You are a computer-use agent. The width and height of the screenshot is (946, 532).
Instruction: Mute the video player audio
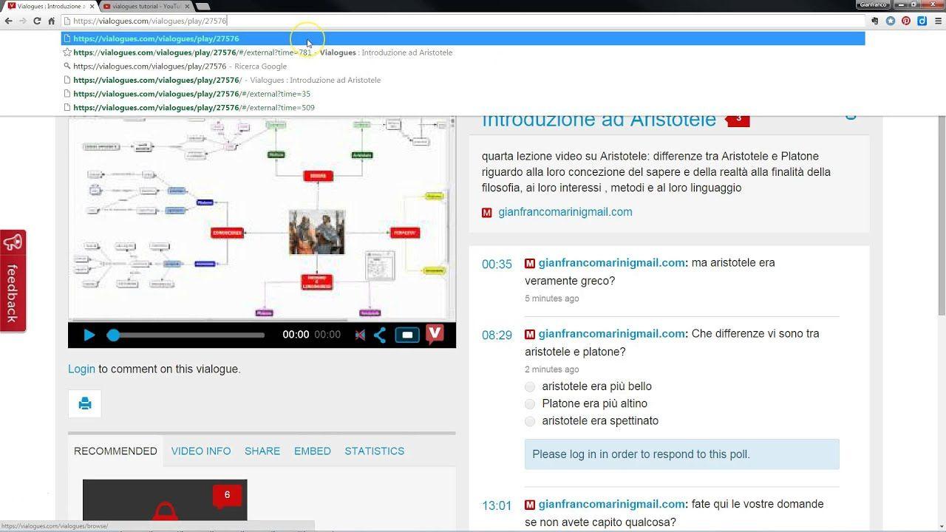(x=360, y=335)
